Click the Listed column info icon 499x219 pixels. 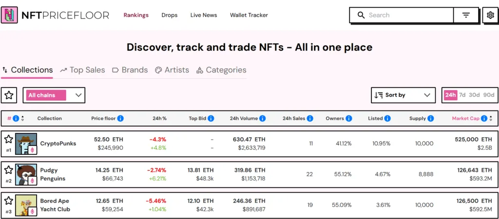point(387,118)
